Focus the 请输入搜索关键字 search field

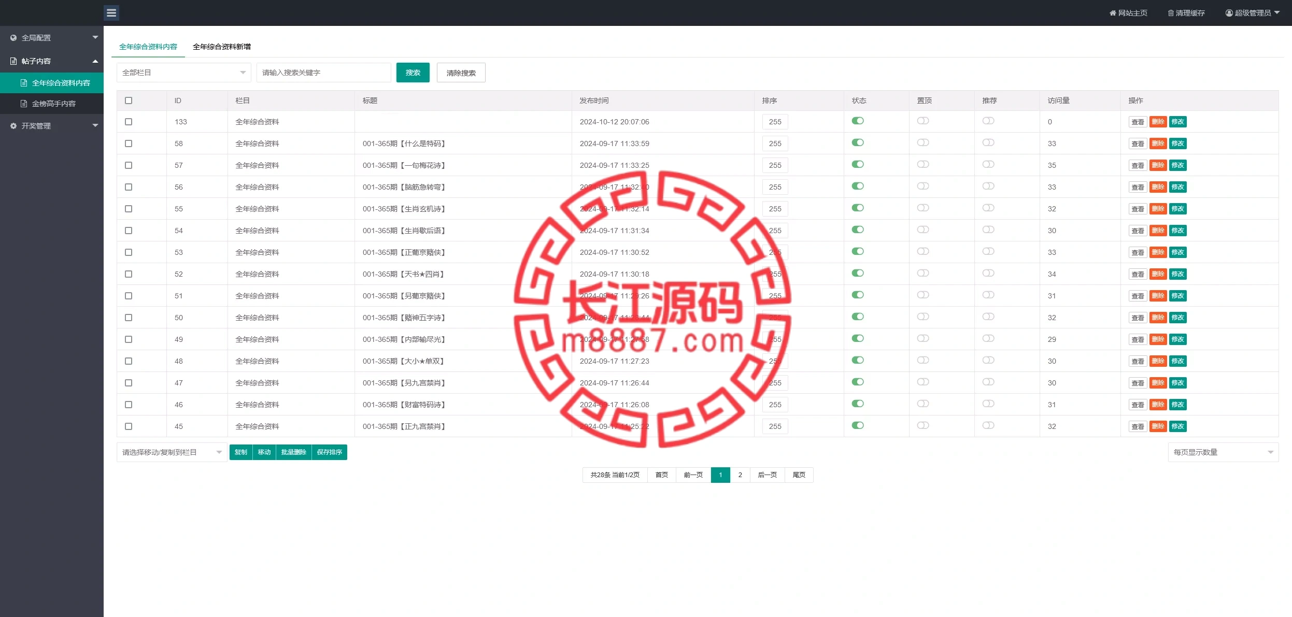coord(324,73)
